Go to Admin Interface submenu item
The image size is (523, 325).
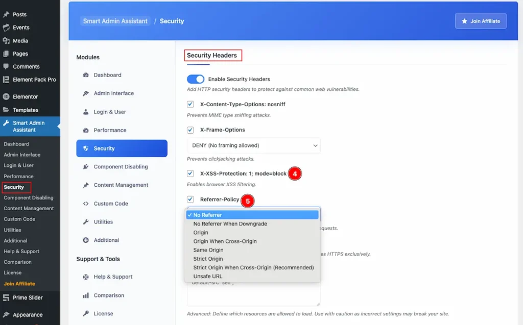point(22,155)
